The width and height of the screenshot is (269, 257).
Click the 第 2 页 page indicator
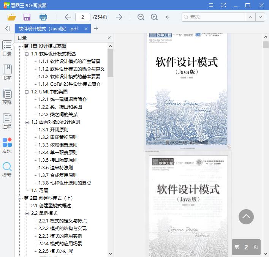(246, 247)
